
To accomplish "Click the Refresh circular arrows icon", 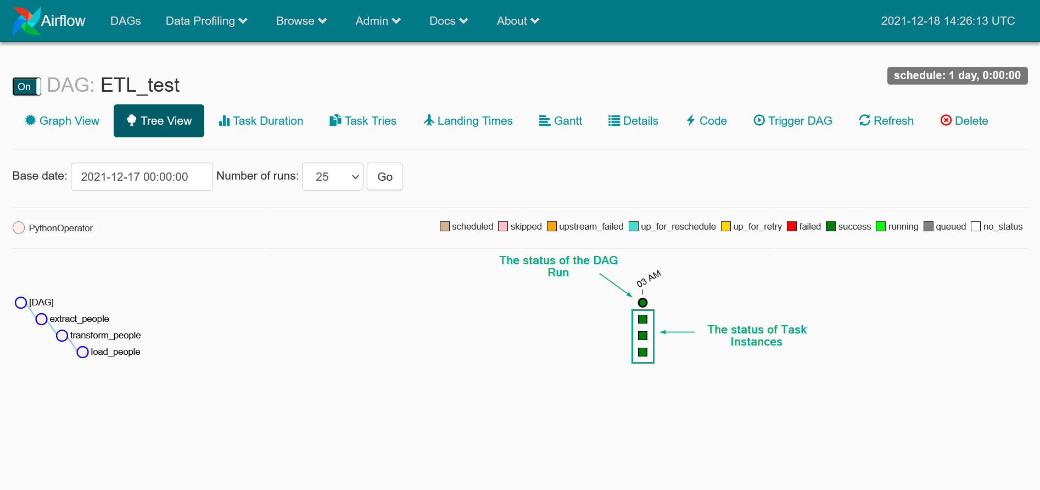I will [x=864, y=120].
